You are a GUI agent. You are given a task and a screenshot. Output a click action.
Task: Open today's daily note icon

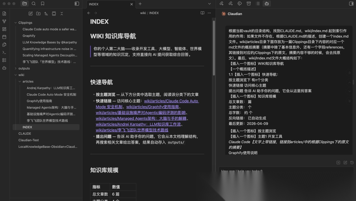pos(4,37)
